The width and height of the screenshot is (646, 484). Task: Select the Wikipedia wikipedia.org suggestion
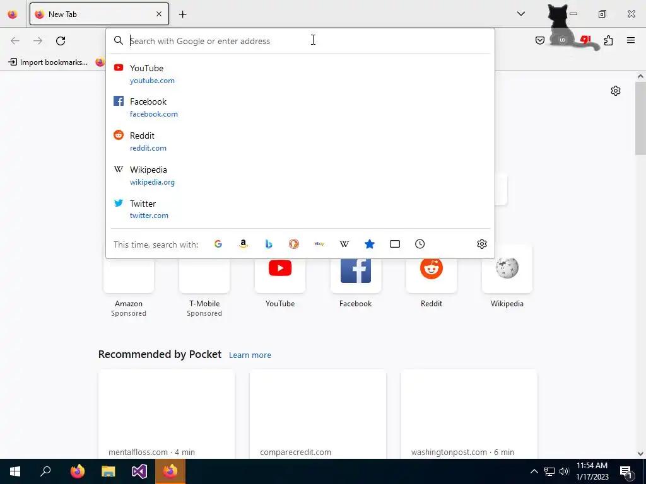tap(300, 176)
